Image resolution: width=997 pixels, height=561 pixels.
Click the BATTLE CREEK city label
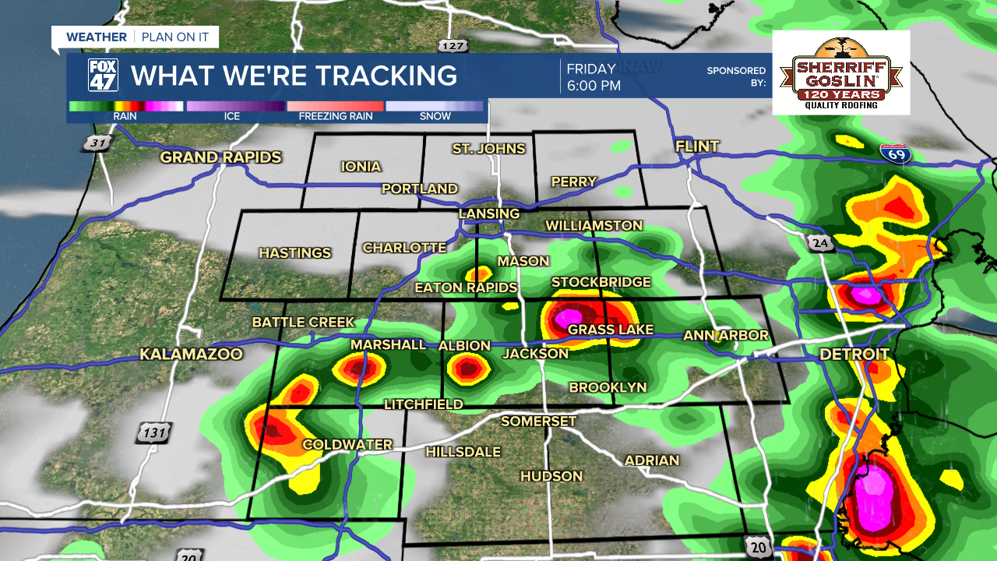(x=304, y=322)
